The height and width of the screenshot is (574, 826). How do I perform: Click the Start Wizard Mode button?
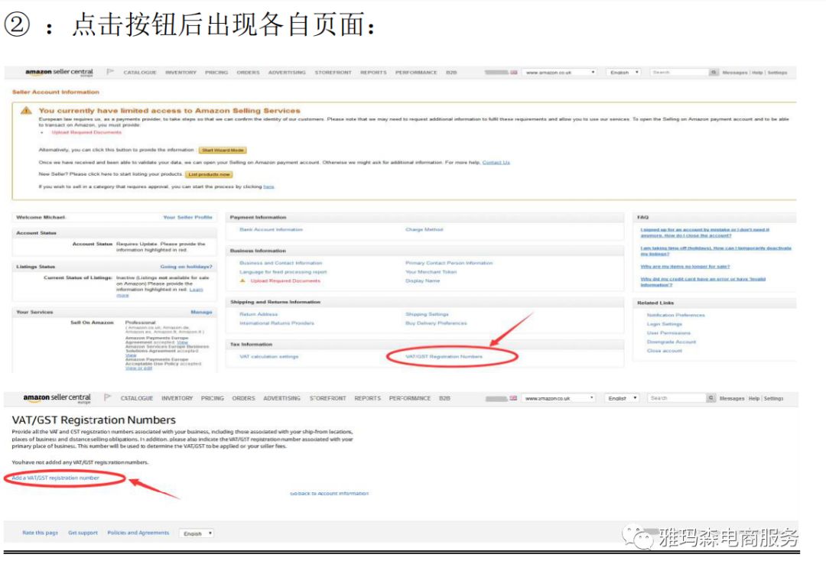pos(224,150)
